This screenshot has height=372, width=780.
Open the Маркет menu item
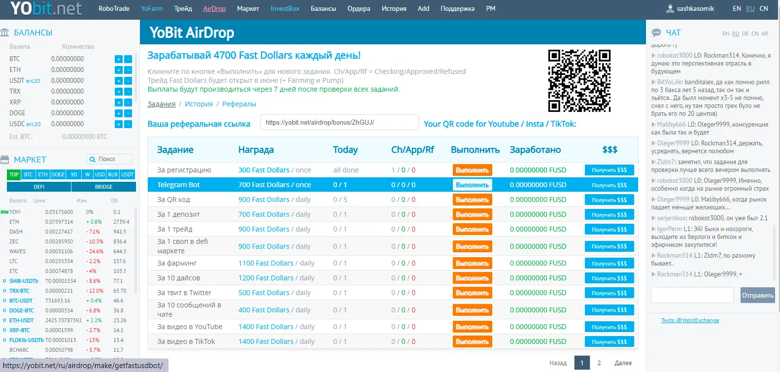pos(248,8)
